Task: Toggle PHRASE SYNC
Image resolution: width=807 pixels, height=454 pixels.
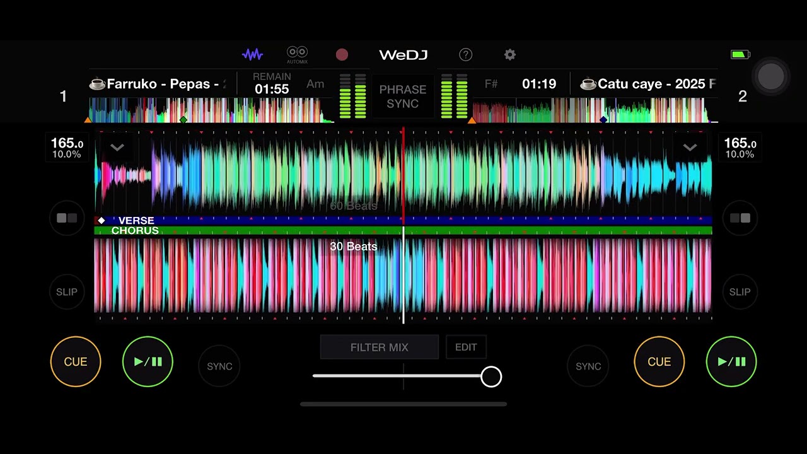Action: coord(403,96)
